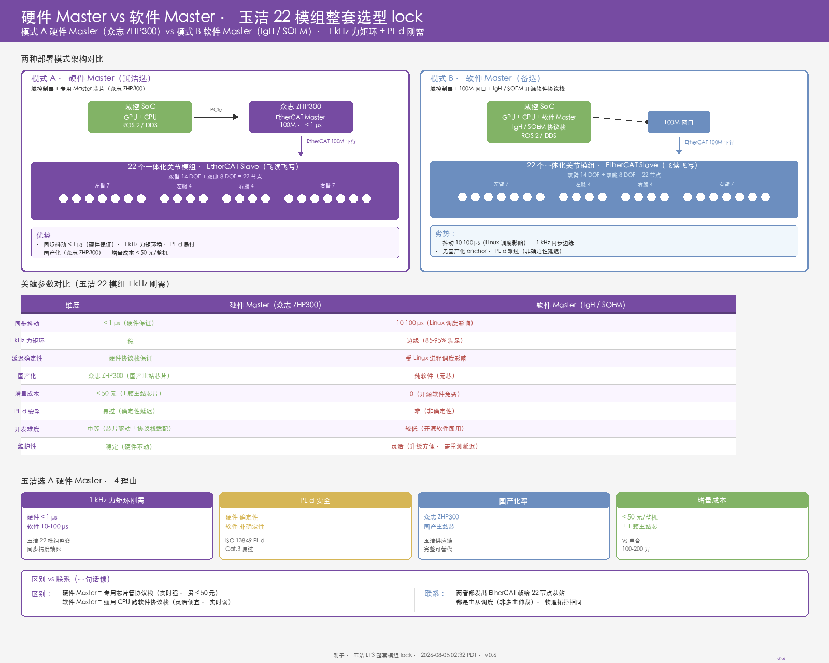Click the 玉洁选 A 硬件 Master · 4 理由 title
This screenshot has height=663, width=829.
[79, 481]
